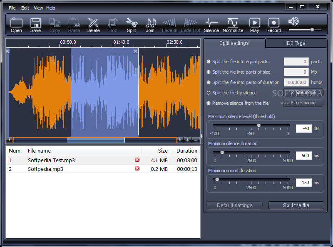
Task: Click the File name column header
Action: [83, 151]
